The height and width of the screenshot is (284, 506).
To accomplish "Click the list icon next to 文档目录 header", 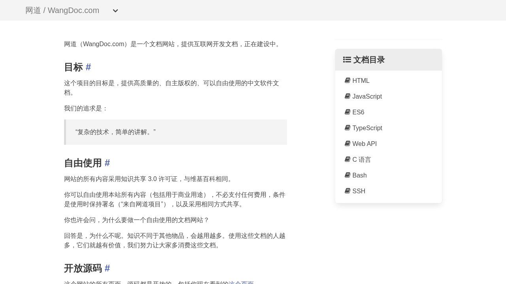I will (x=347, y=60).
